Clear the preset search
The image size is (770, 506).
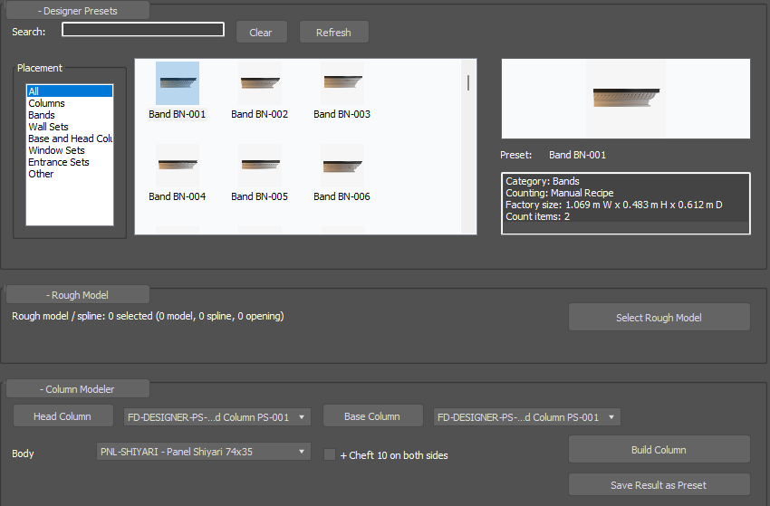pyautogui.click(x=261, y=33)
